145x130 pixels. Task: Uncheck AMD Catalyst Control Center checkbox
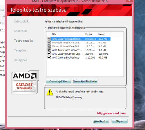(49, 54)
